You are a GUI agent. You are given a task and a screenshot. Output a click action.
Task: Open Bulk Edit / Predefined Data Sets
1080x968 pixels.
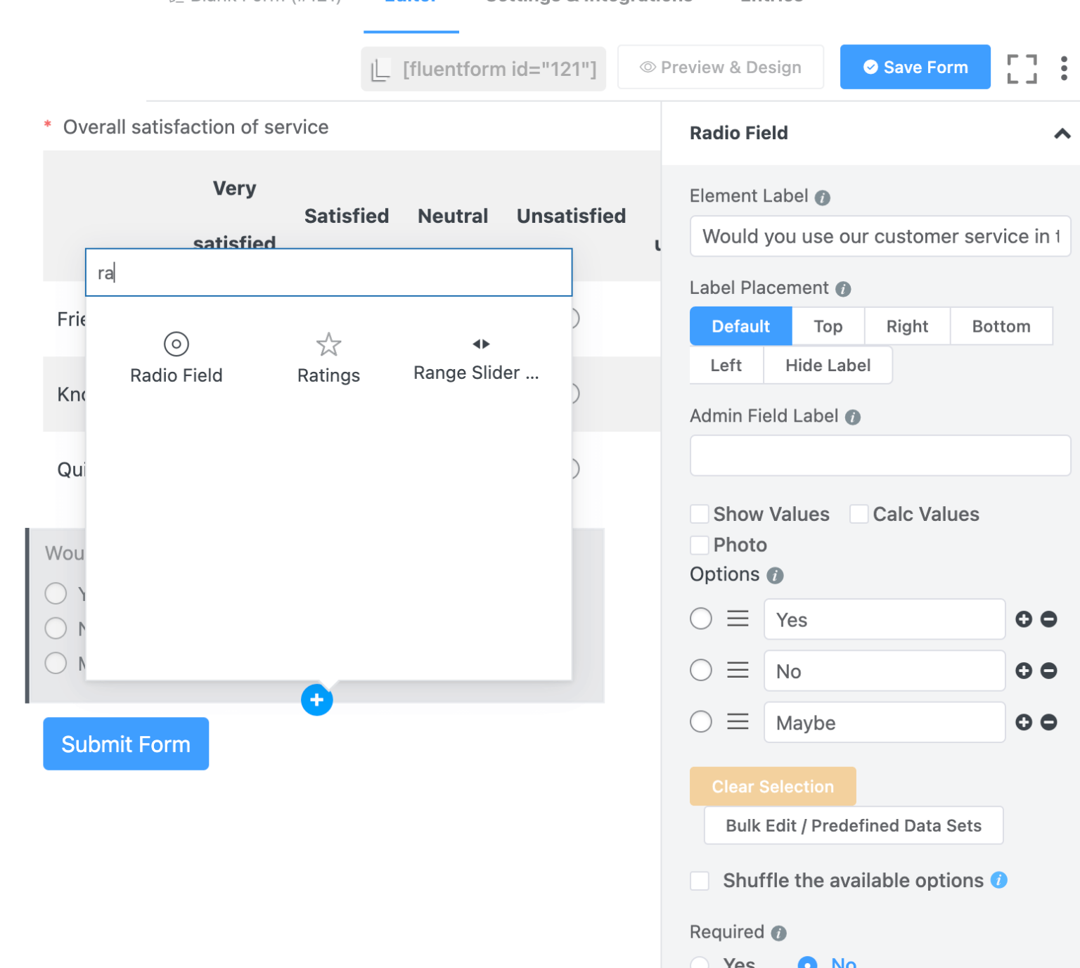(853, 825)
